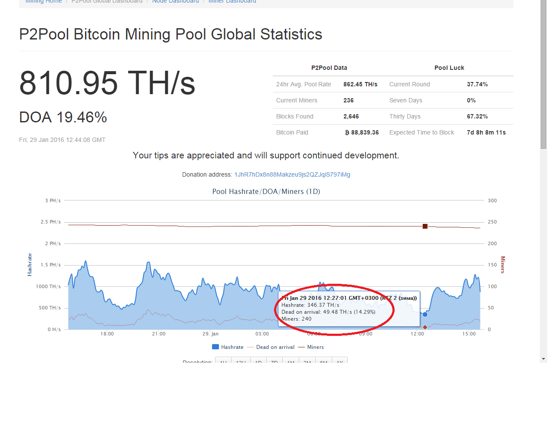Click the Pool Hashrate/DOA/Miners (1D) chart title
The width and height of the screenshot is (555, 427).
[266, 191]
